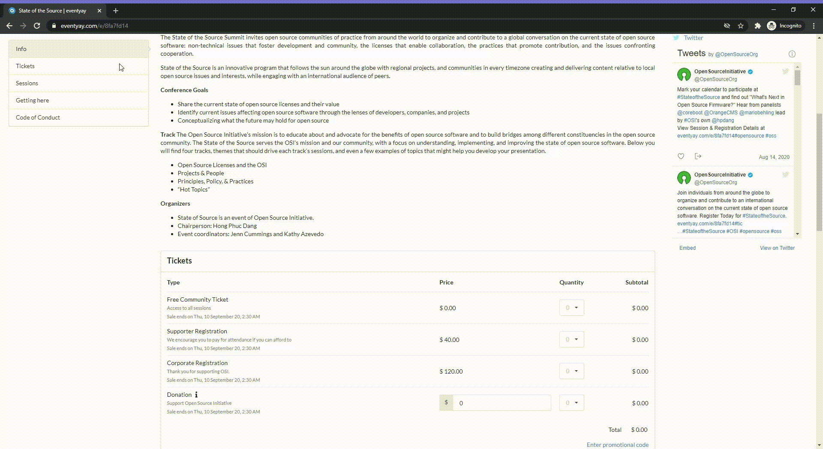The height and width of the screenshot is (449, 823).
Task: Click the address bar URL
Action: 94,26
